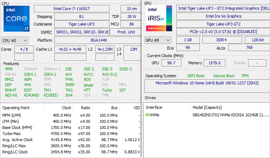Click the Secure Boot indicator
Image resolution: width=270 pixels, height=158 pixels.
(x=224, y=76)
